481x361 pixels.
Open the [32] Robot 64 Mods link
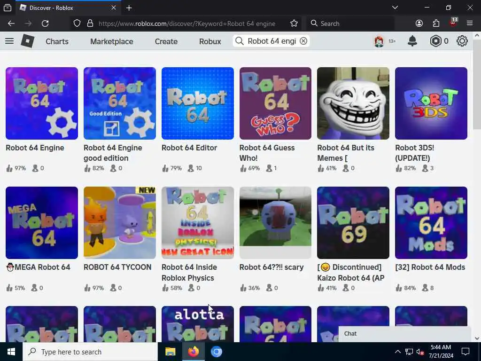[430, 267]
